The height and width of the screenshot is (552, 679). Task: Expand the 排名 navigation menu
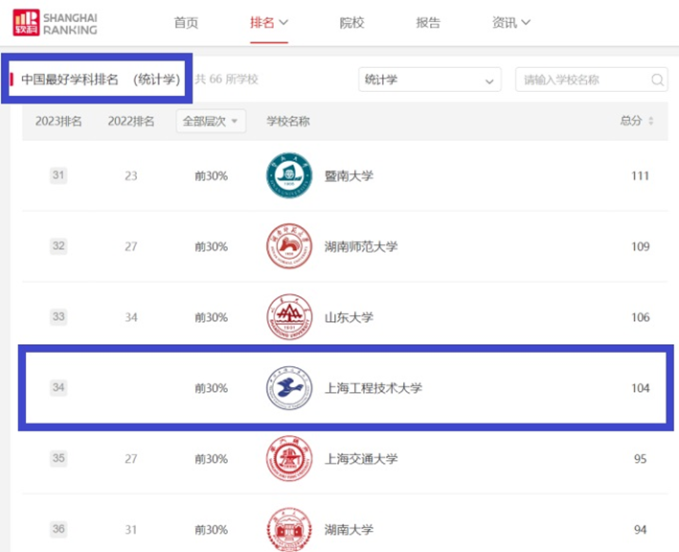coord(269,23)
